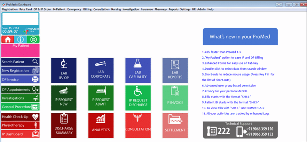Screen dimensions: 307x142
Task: Click the blue Info icon
Action: pos(20,39)
